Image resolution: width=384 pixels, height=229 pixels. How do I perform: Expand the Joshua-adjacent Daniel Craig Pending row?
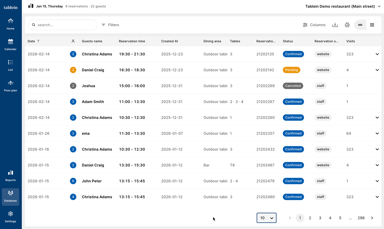coord(377,70)
